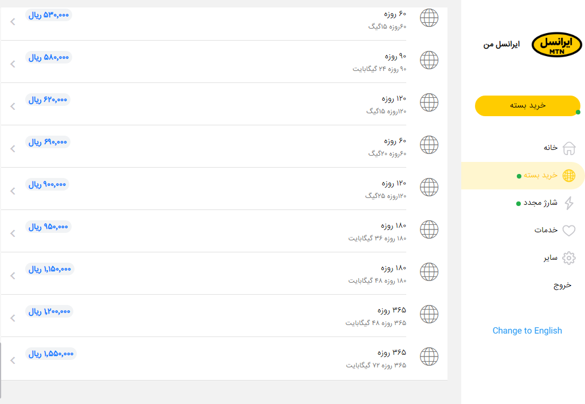Click globe icon of 580,000 rial package

429,60
